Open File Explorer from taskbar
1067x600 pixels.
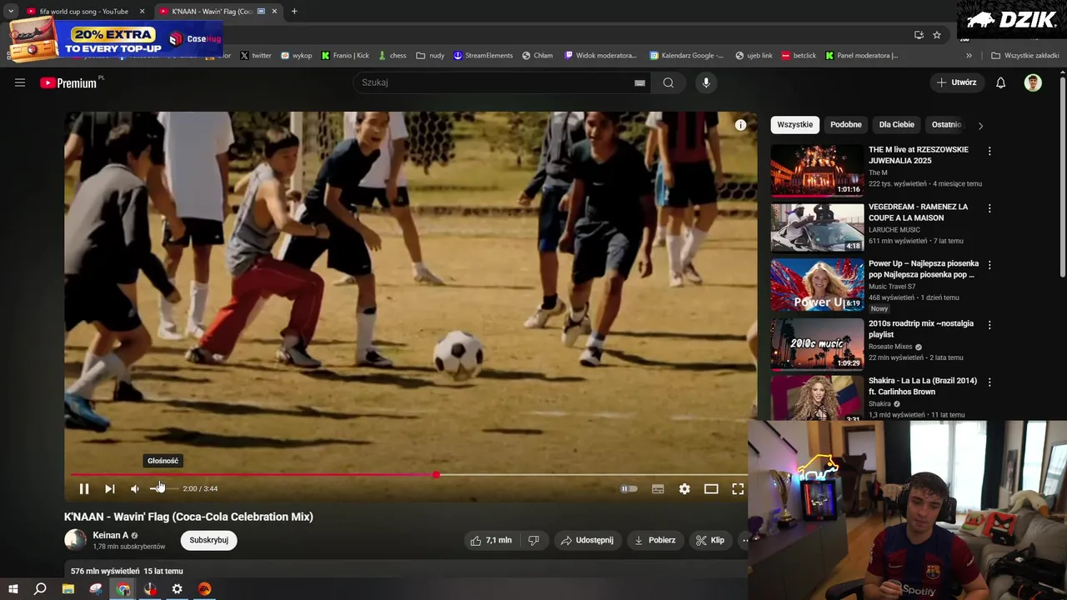coord(68,589)
